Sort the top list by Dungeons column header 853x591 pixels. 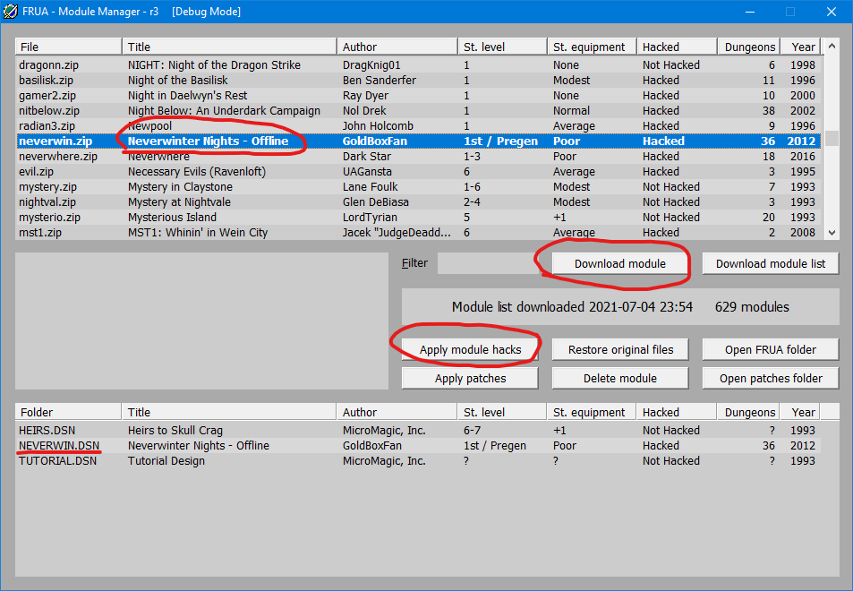(x=749, y=47)
